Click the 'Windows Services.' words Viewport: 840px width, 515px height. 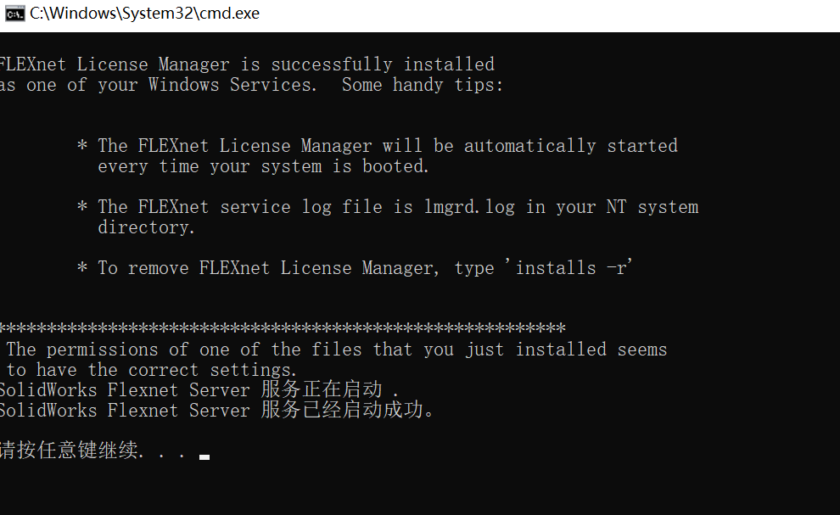(x=232, y=85)
